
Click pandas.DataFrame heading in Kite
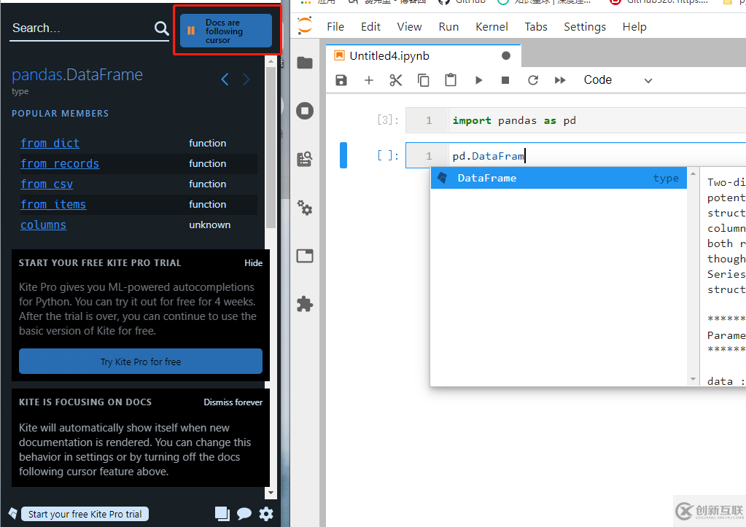pyautogui.click(x=77, y=75)
